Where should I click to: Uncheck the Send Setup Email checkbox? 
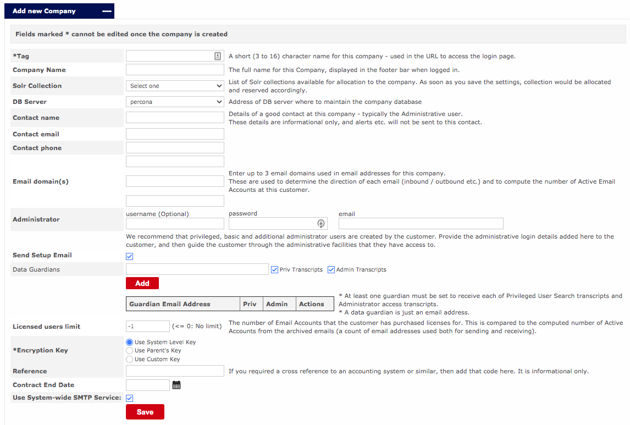pyautogui.click(x=130, y=256)
